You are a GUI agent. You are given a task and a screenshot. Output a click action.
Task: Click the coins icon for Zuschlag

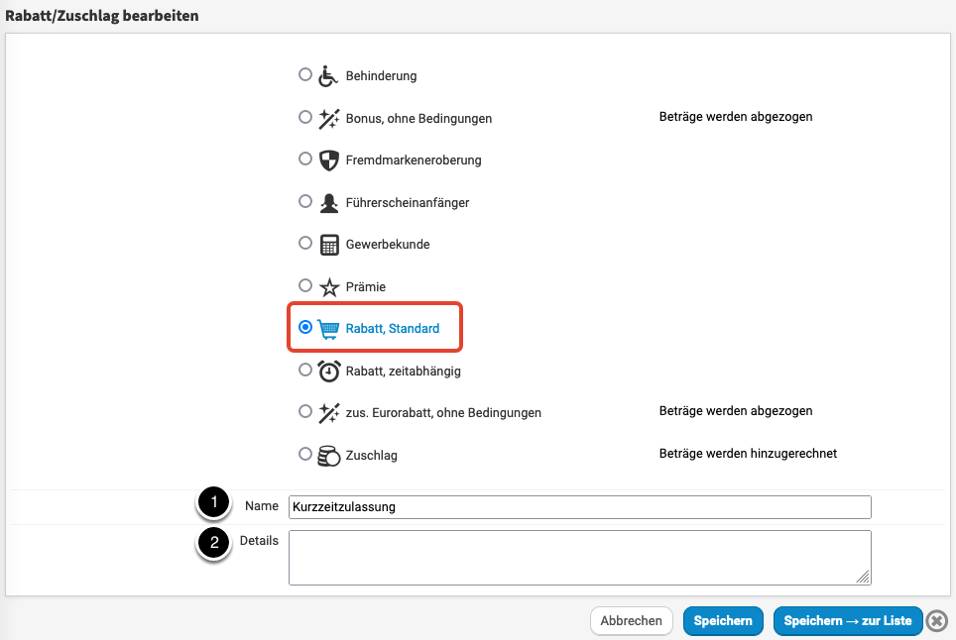[x=328, y=456]
